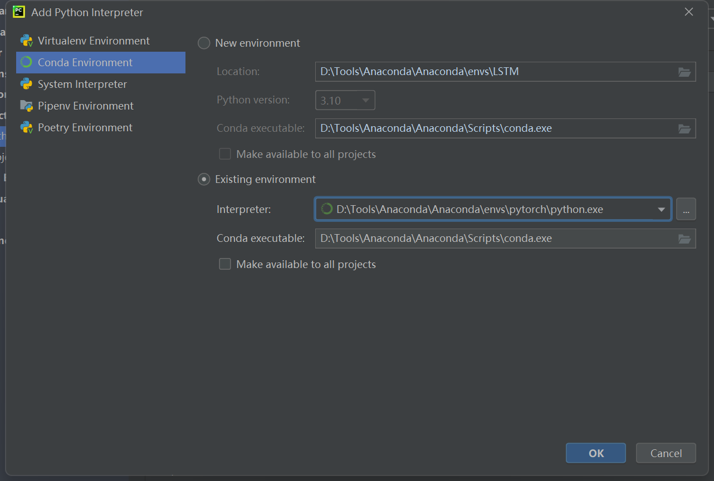Screen dimensions: 714x481
Task: Click the PyCharm logo in title bar
Action: tap(19, 12)
